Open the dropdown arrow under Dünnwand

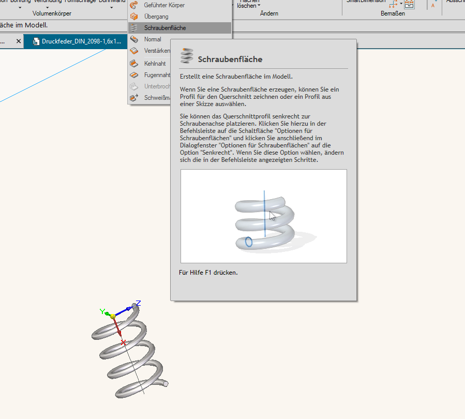(x=112, y=8)
